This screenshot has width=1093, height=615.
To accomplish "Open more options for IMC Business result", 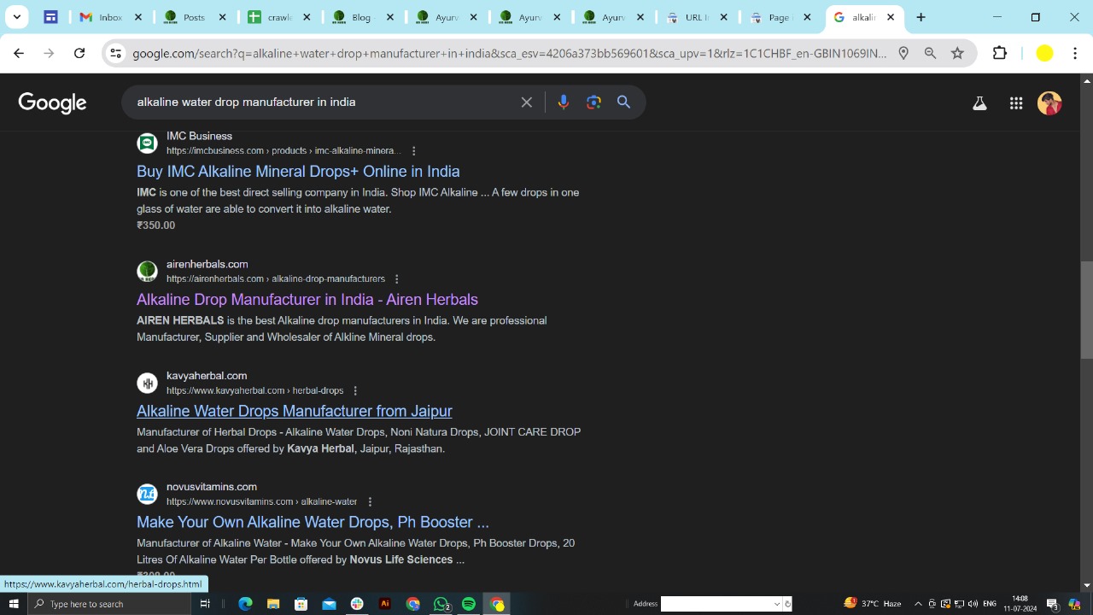I will tap(414, 151).
